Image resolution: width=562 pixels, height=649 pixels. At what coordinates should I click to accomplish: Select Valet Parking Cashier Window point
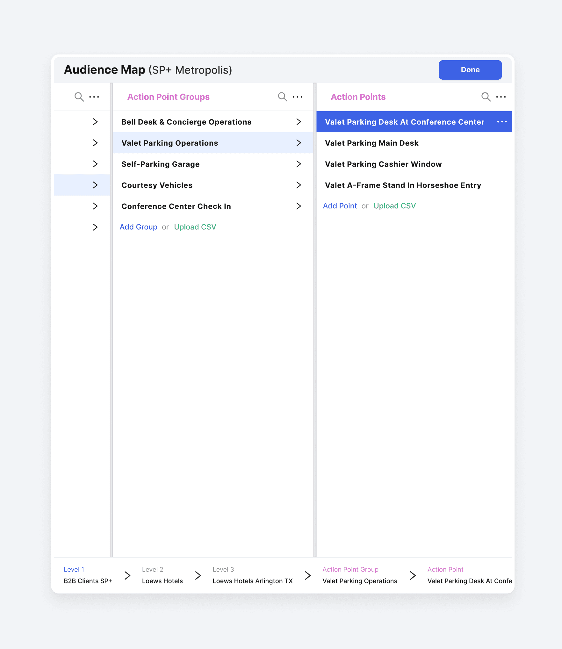[414, 164]
